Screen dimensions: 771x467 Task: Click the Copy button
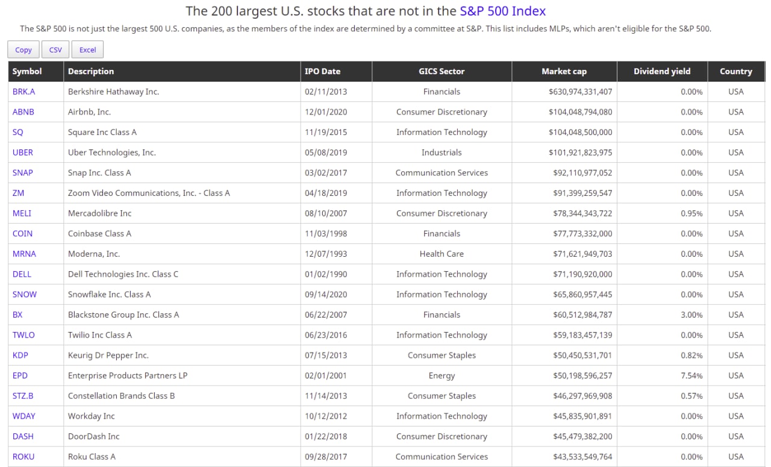click(x=23, y=50)
